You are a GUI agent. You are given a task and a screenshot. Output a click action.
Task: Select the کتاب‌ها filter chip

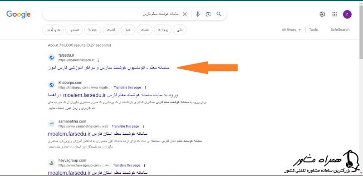[x=111, y=30]
